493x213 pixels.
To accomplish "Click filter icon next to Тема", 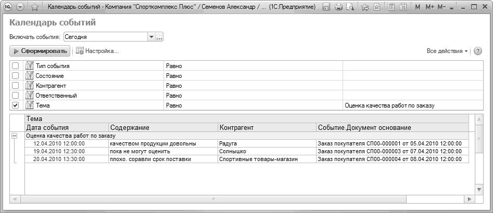I will point(29,105).
